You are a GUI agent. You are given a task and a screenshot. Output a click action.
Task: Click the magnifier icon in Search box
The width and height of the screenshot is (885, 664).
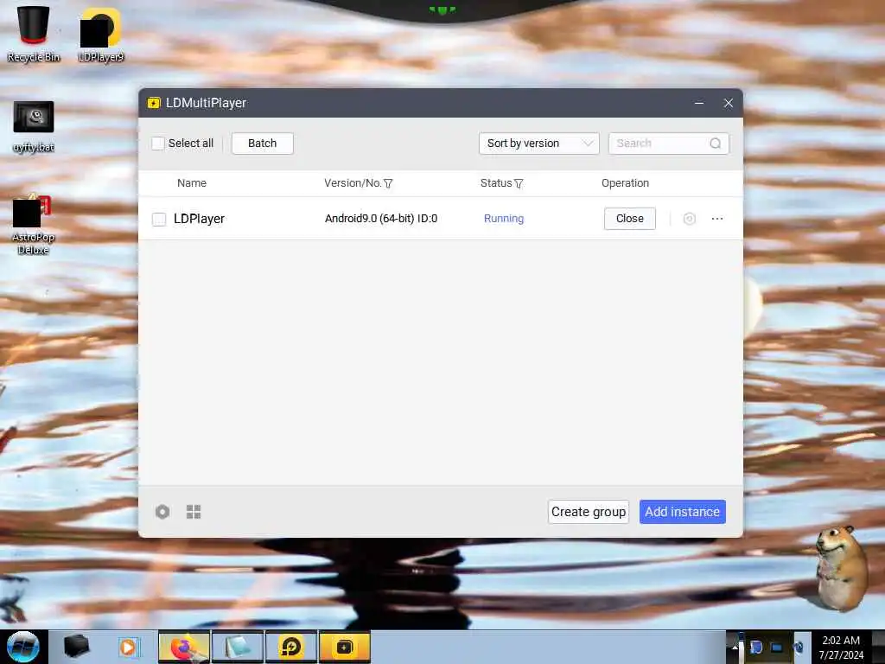(715, 144)
